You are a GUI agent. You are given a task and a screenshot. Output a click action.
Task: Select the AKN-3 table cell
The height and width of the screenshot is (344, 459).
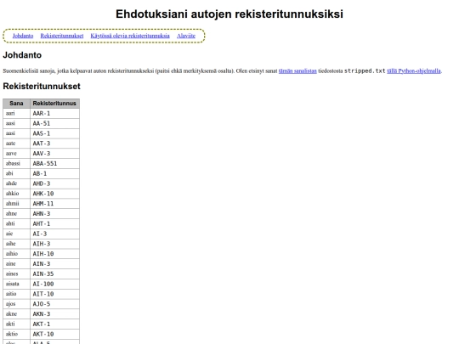(54, 314)
